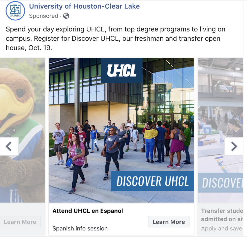The width and height of the screenshot is (247, 238).
Task: Click the Spanish info session description text
Action: coord(80,228)
